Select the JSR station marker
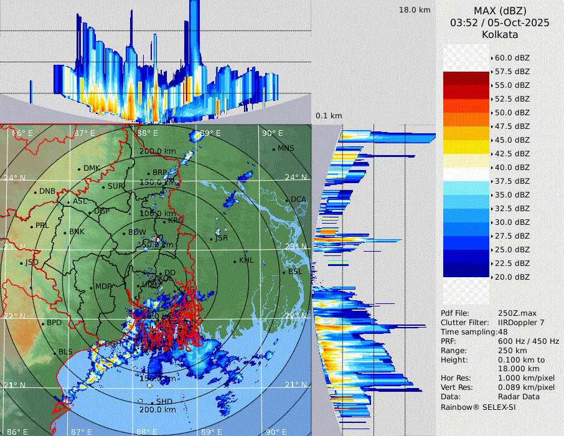Viewport: 564px width, 436px height. click(x=211, y=239)
